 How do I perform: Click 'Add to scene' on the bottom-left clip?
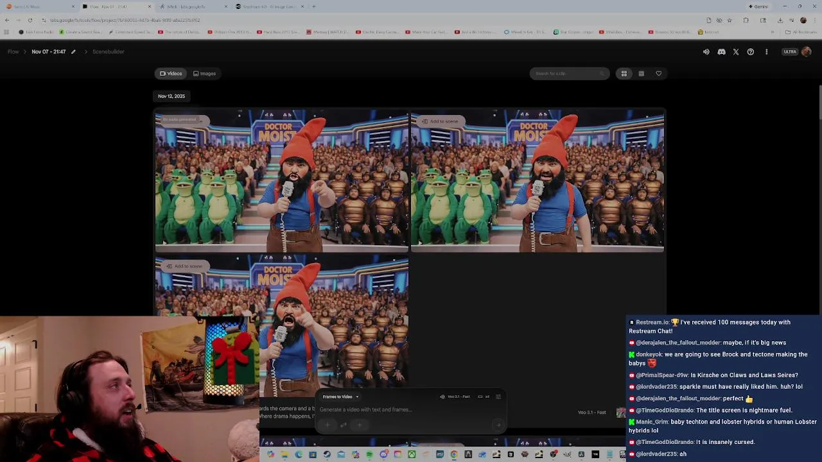(184, 266)
